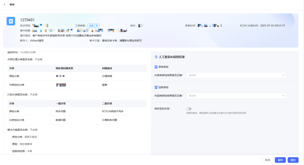The height and width of the screenshot is (165, 304).
Task: Click the 取消 cancel button
Action: (267, 160)
